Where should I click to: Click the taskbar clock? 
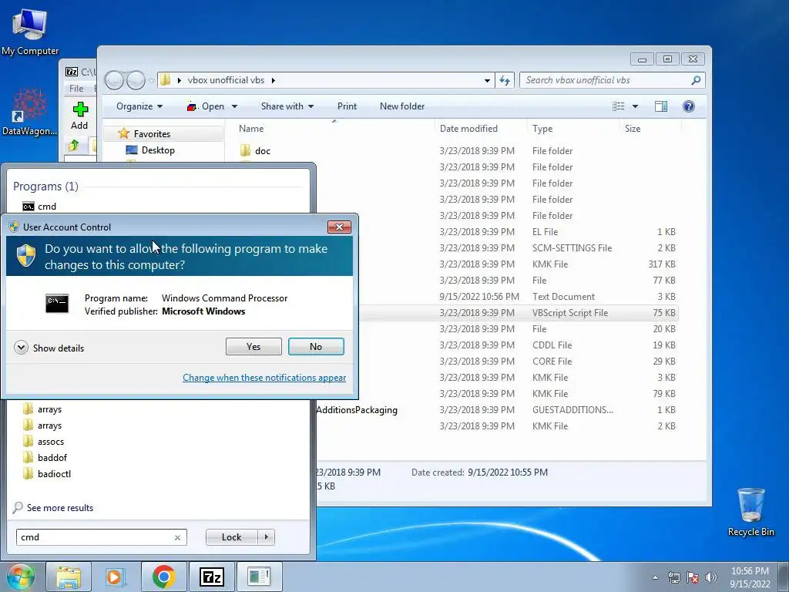[750, 577]
